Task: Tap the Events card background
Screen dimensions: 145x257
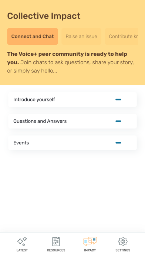Action: click(x=72, y=143)
